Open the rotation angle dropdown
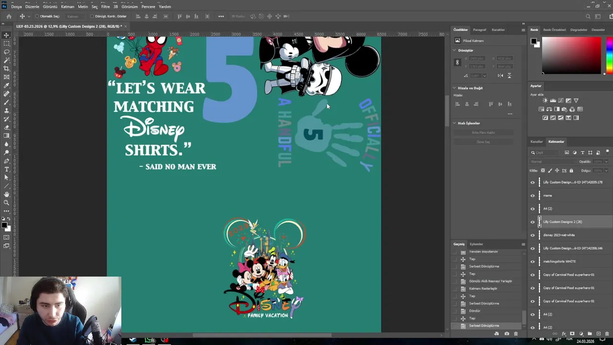Viewport: 613px width, 345px height. 484,76
